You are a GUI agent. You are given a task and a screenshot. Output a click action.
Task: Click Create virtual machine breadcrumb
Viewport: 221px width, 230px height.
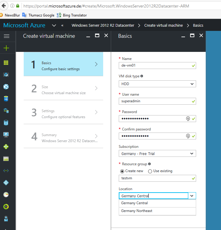163,25
